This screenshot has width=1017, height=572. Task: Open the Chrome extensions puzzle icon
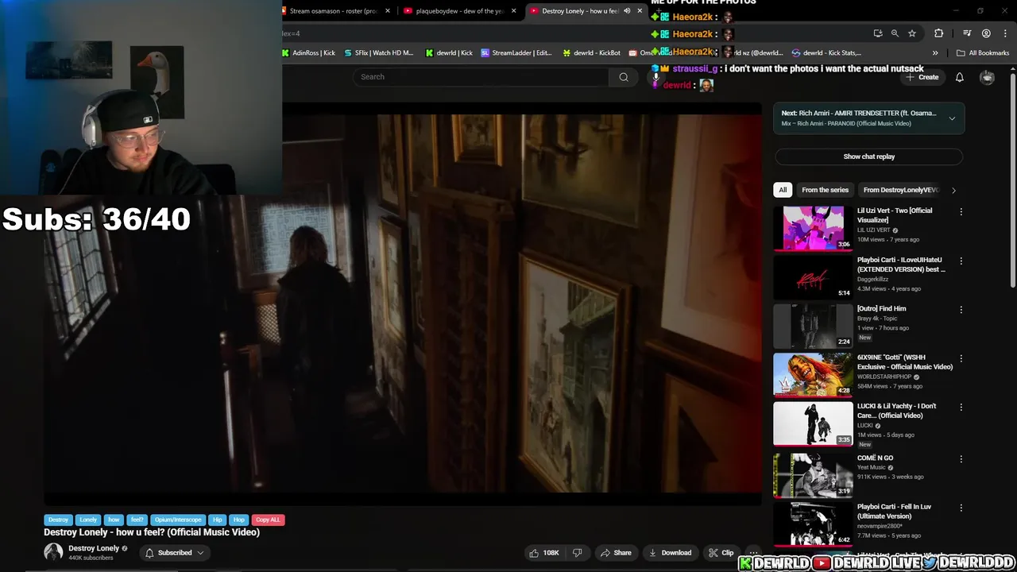(938, 33)
